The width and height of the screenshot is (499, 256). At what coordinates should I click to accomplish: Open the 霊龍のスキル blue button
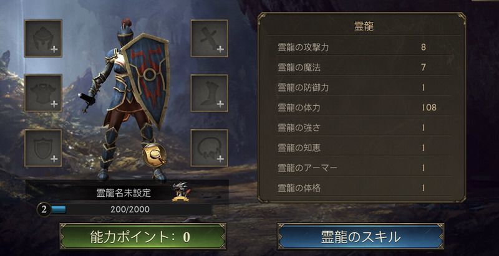[x=361, y=236]
